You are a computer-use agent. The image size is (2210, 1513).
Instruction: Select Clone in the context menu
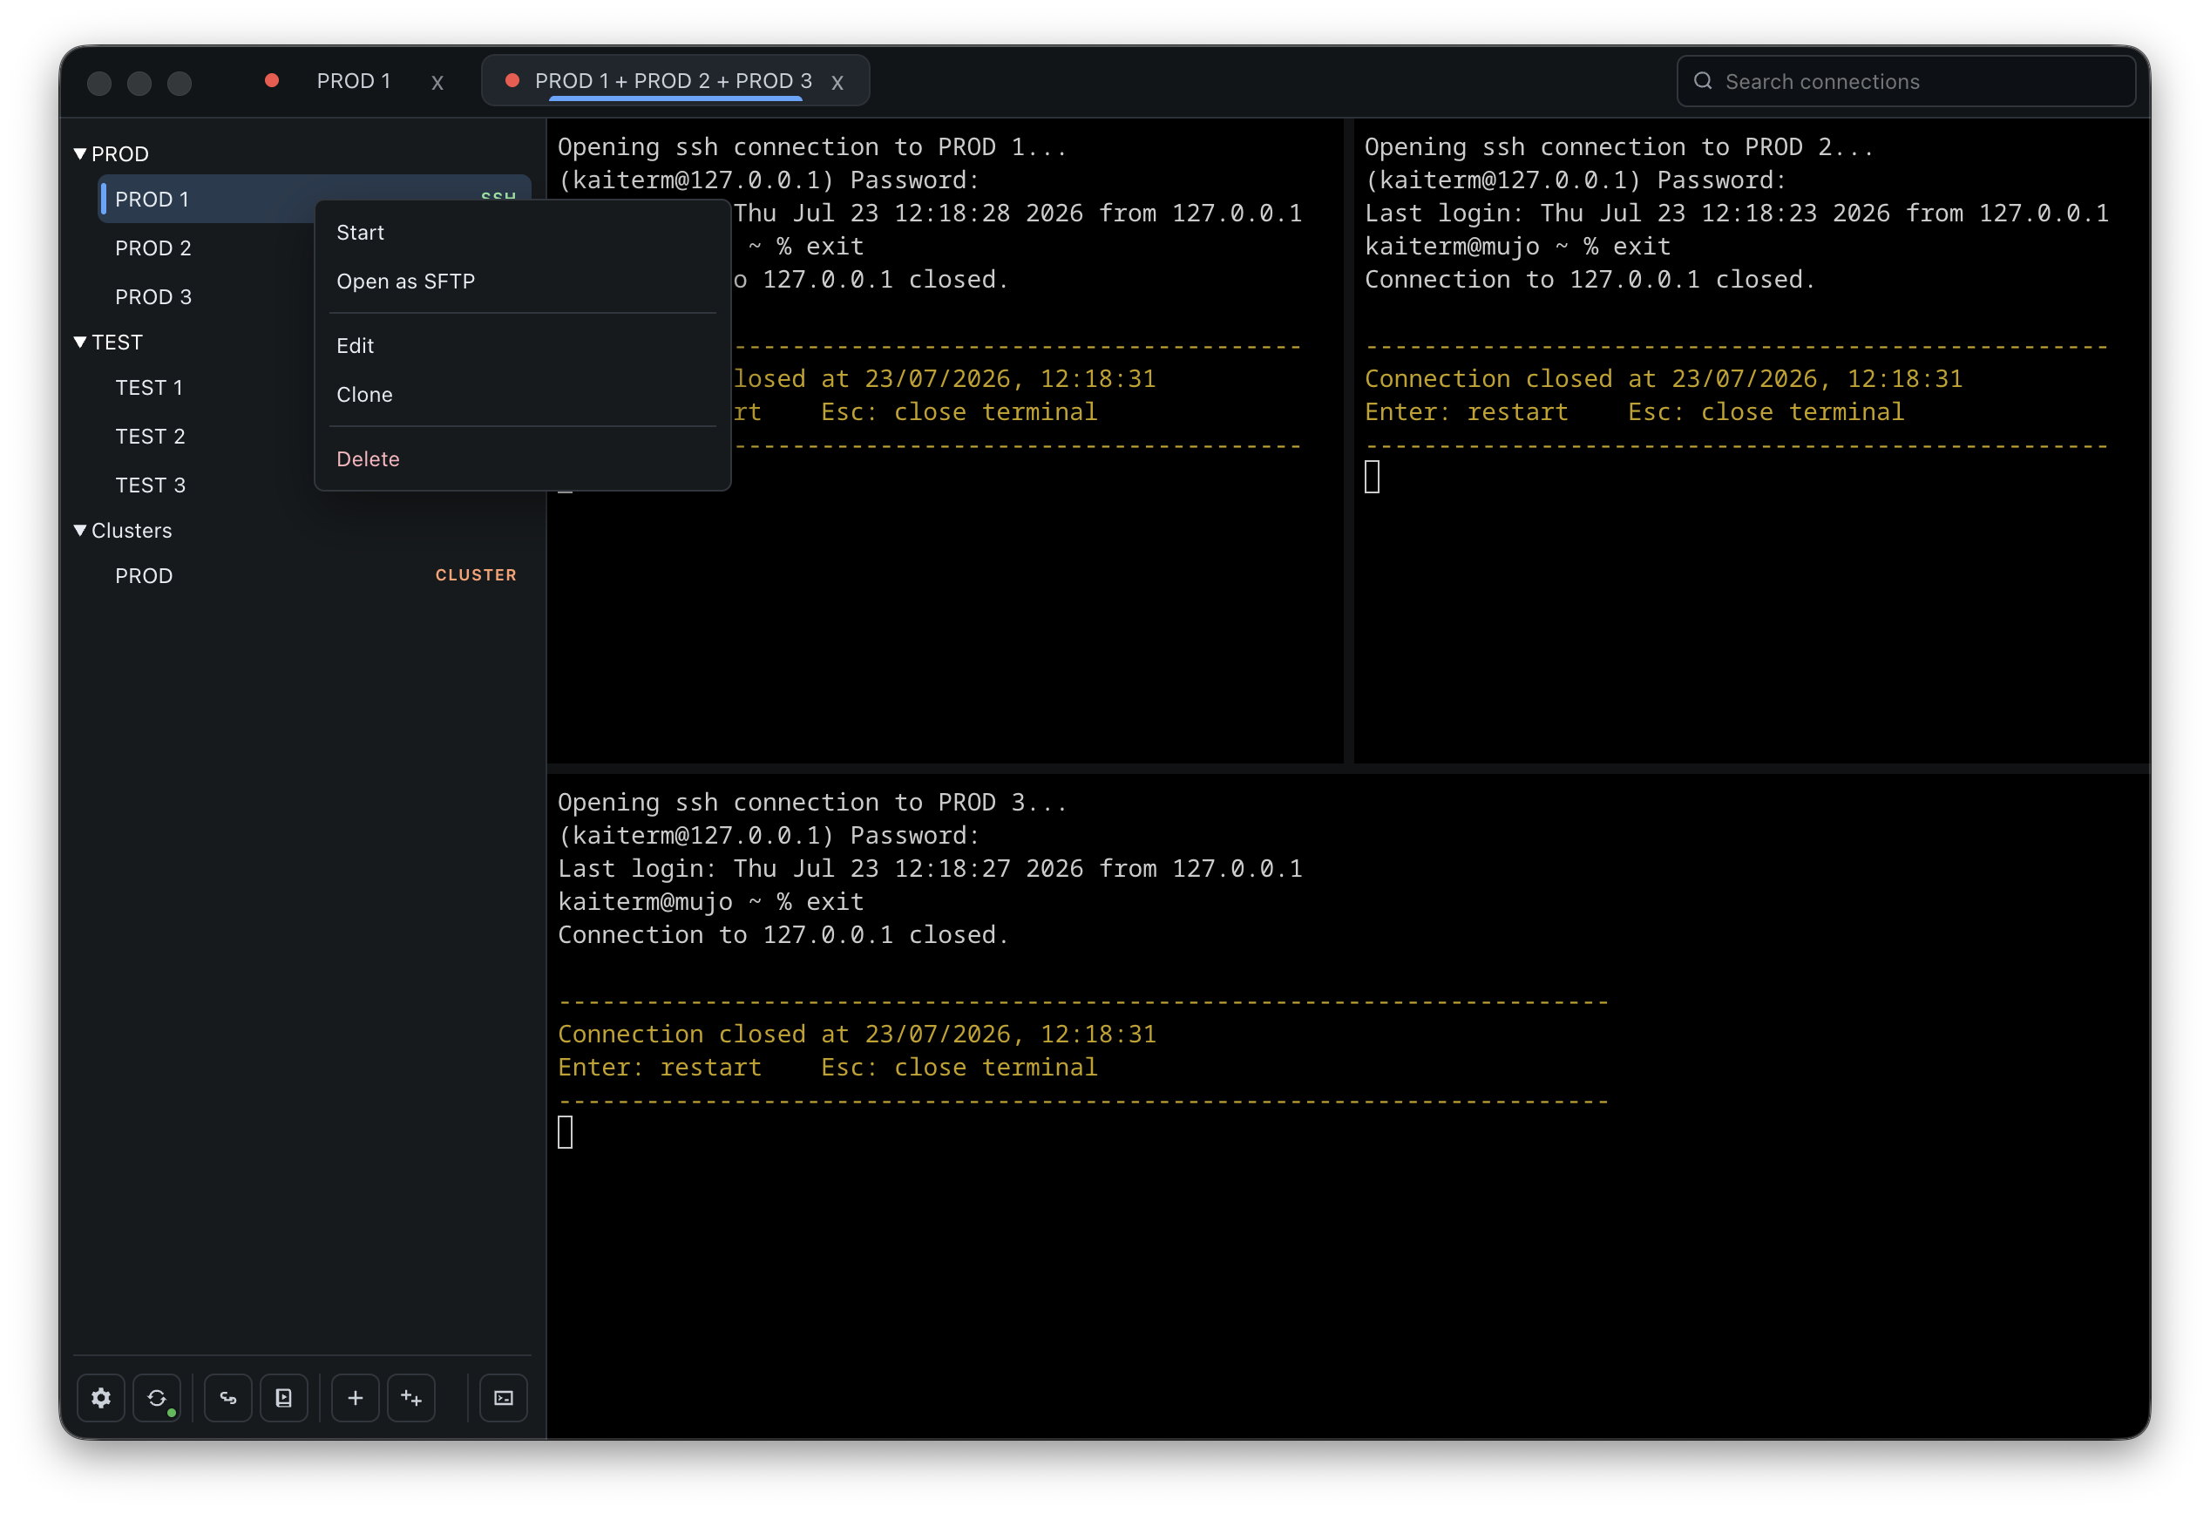coord(522,394)
